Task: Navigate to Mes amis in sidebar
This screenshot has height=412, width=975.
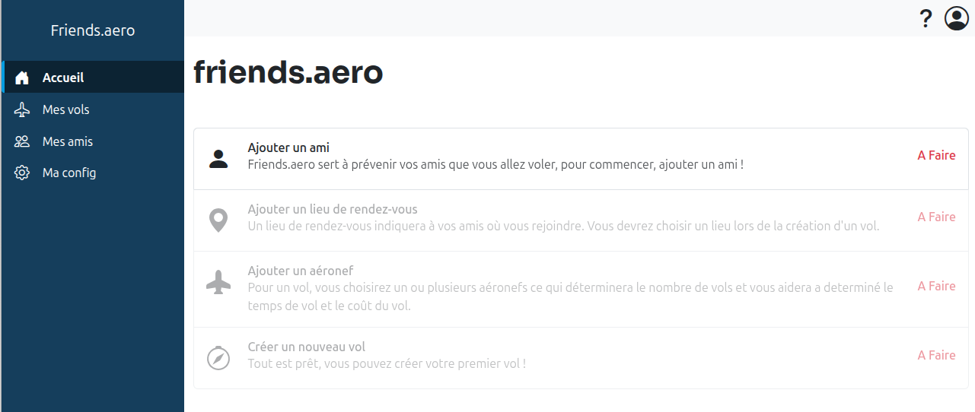Action: [x=68, y=141]
